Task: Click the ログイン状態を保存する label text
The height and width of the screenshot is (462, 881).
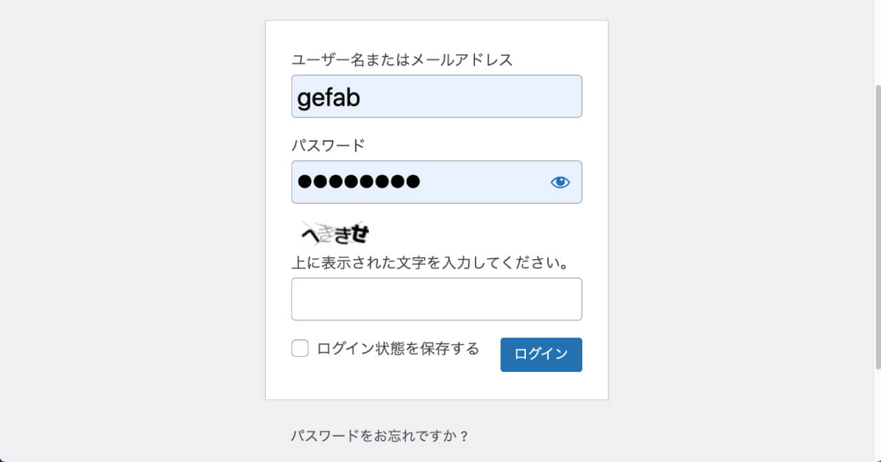Action: point(398,349)
